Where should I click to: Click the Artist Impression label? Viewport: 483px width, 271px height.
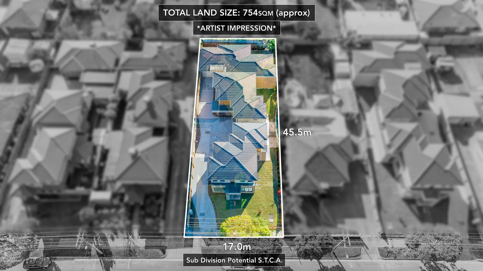(x=236, y=28)
